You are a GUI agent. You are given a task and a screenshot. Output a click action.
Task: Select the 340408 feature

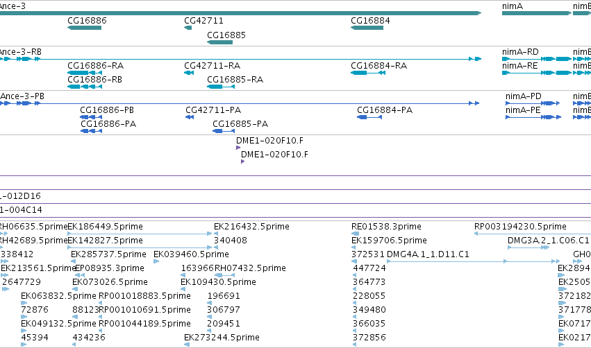click(216, 247)
